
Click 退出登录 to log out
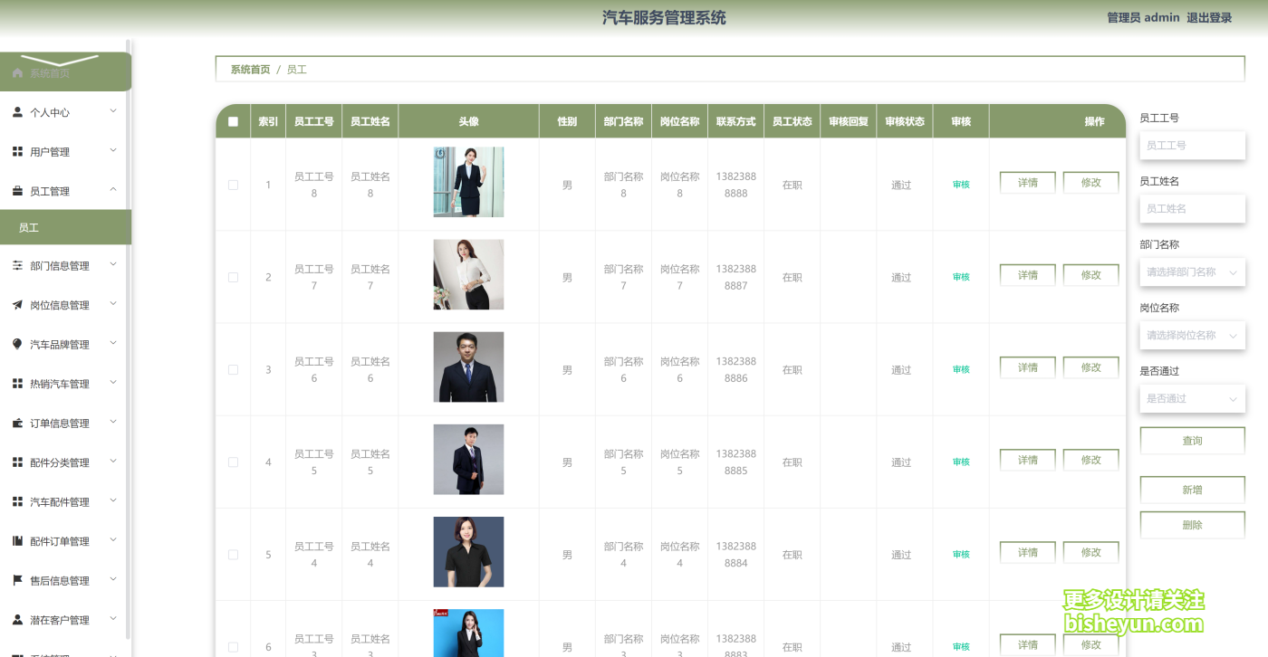(x=1209, y=18)
